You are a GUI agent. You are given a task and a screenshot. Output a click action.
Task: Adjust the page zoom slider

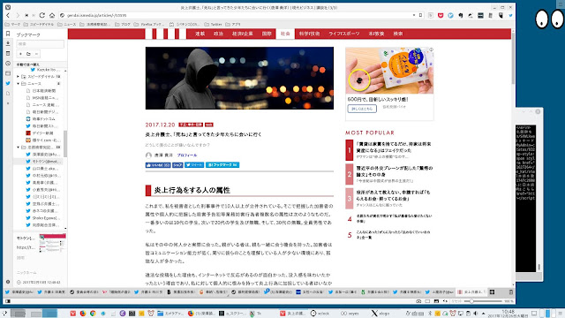pyautogui.click(x=483, y=301)
